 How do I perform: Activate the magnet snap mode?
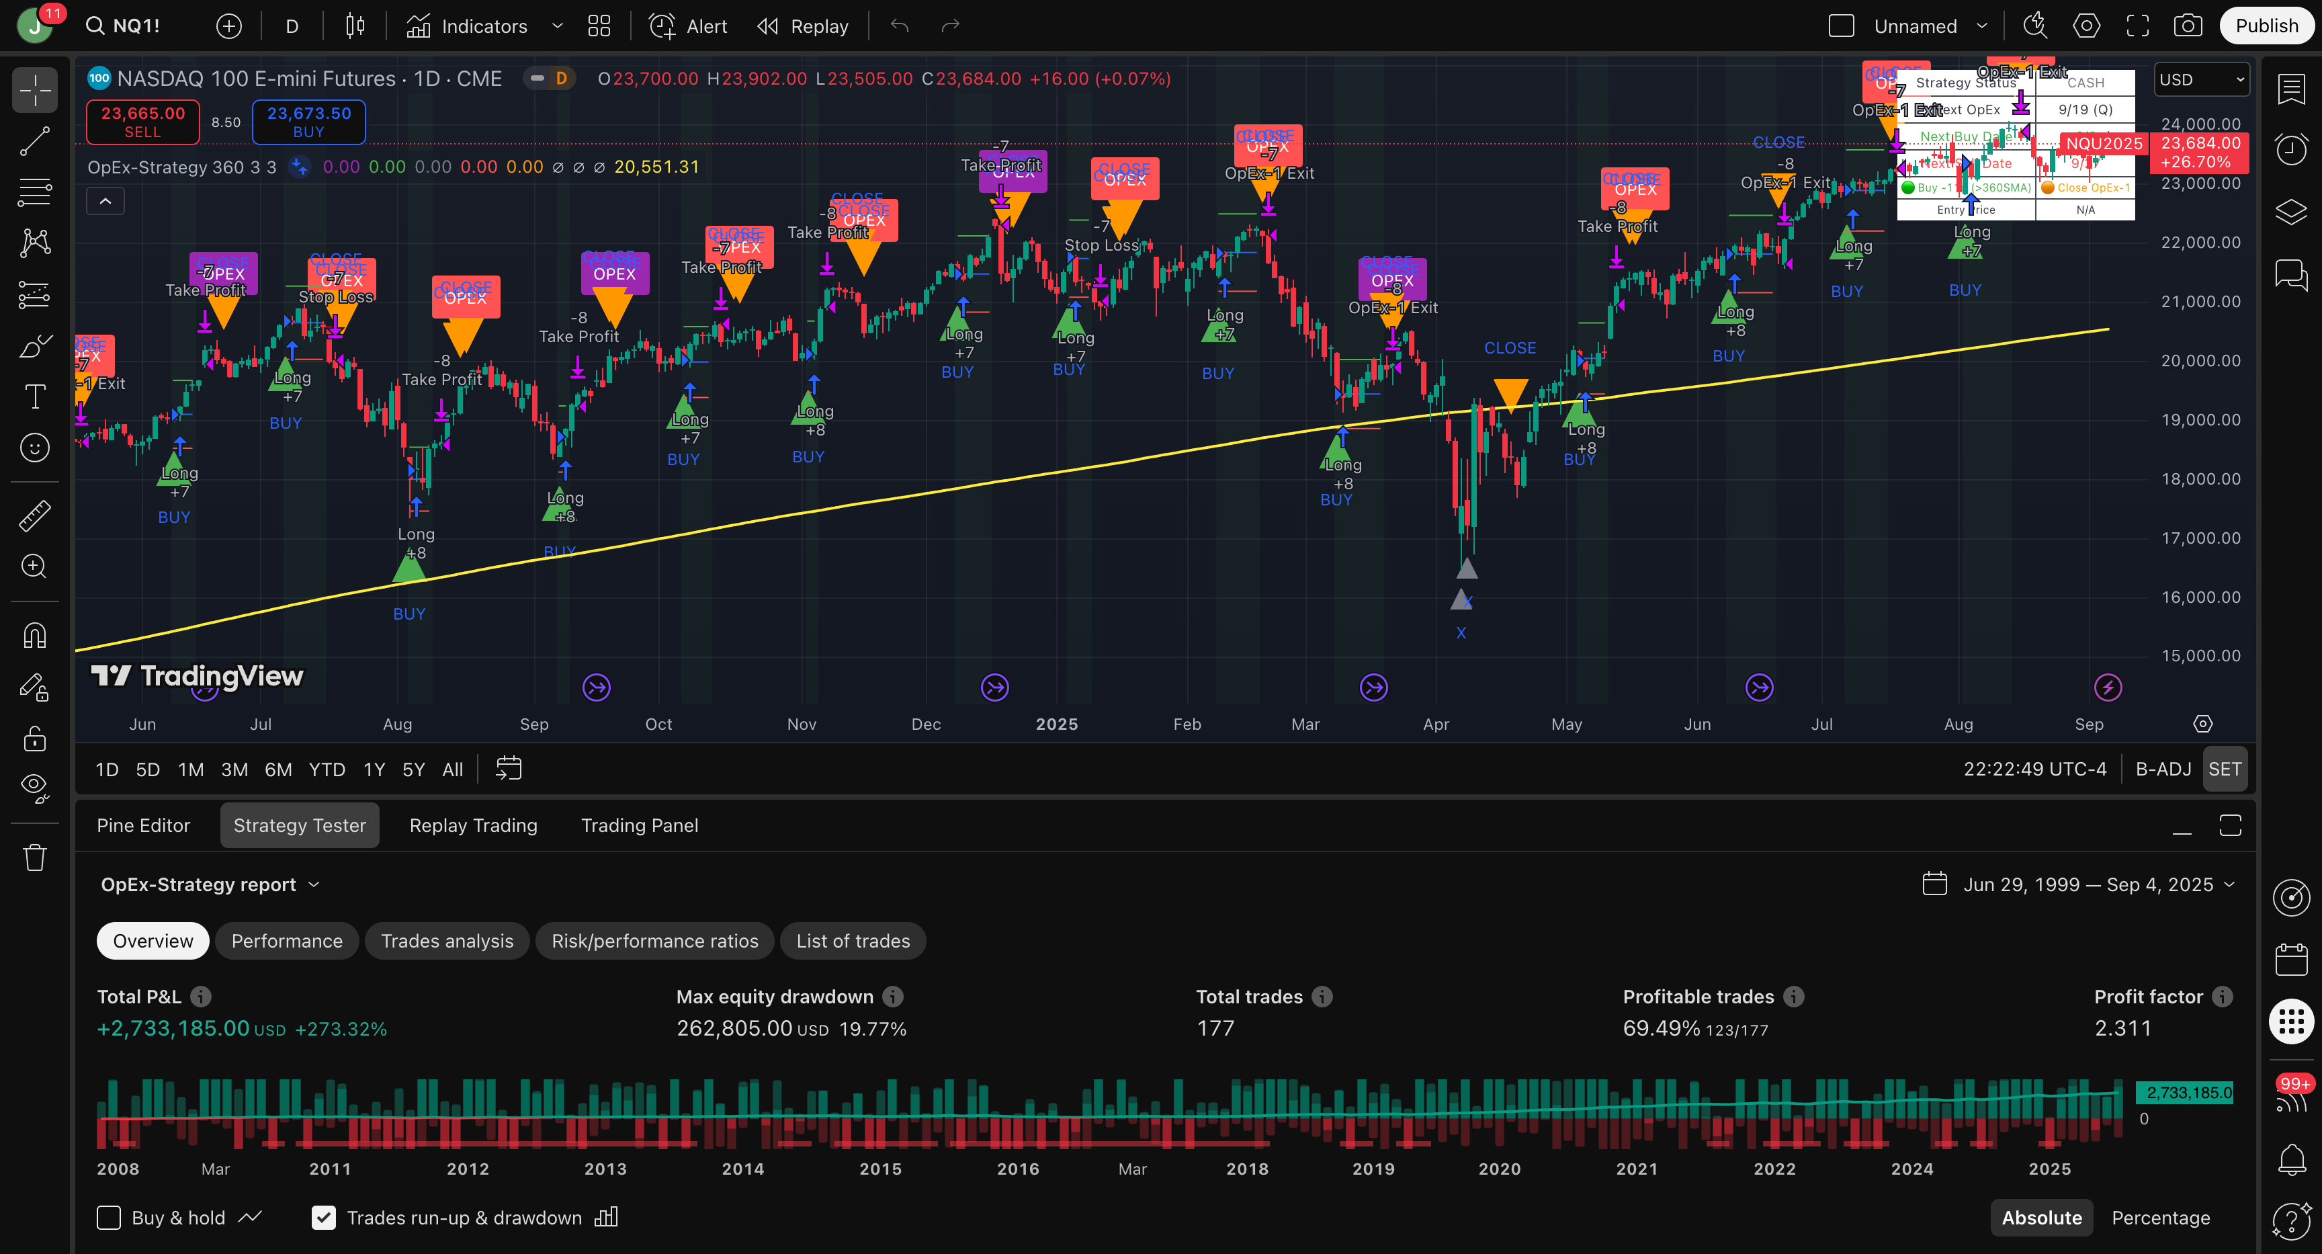(35, 636)
